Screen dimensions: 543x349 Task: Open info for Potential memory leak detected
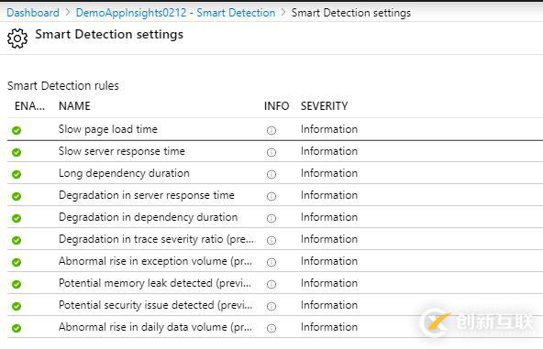click(271, 284)
